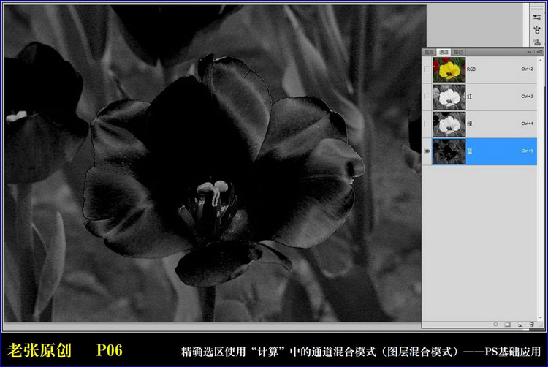The height and width of the screenshot is (367, 548).
Task: Load channel as selection circle icon
Action: (x=495, y=325)
